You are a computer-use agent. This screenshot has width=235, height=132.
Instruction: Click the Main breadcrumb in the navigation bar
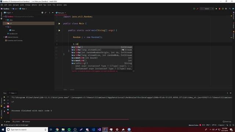pos(22,9)
